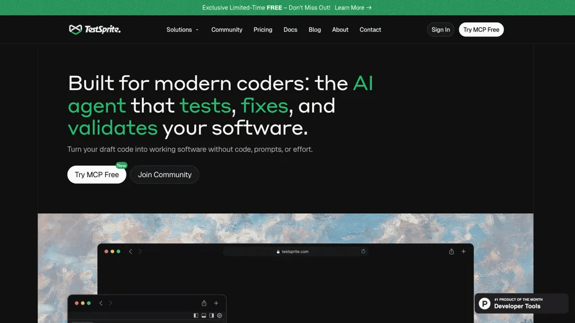
Task: Click the share icon in the small mock window
Action: pyautogui.click(x=204, y=303)
